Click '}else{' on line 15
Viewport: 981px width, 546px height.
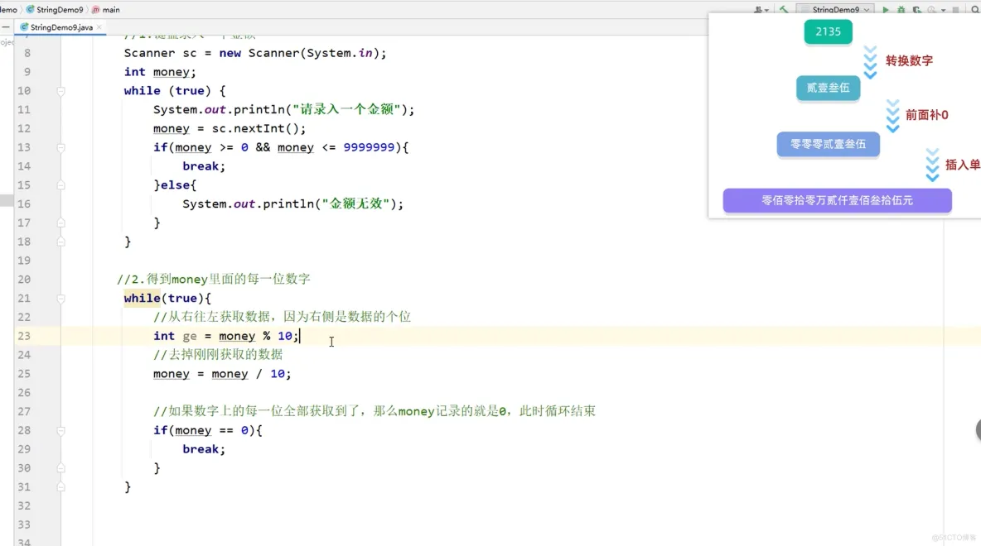[175, 185]
